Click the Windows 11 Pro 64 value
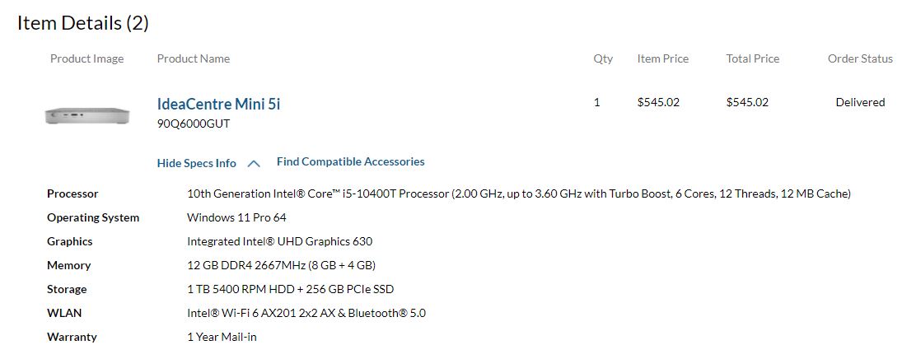The height and width of the screenshot is (359, 902). [236, 218]
